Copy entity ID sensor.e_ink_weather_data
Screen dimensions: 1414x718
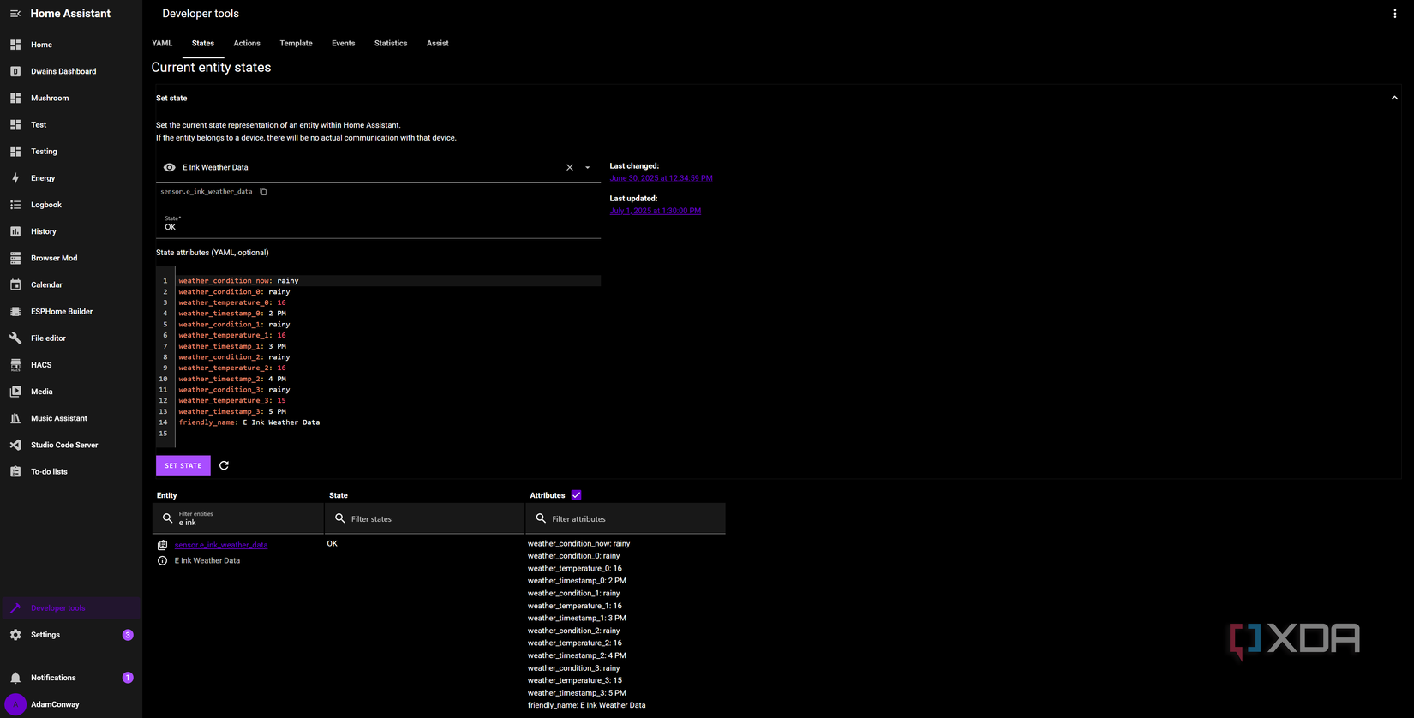click(263, 192)
